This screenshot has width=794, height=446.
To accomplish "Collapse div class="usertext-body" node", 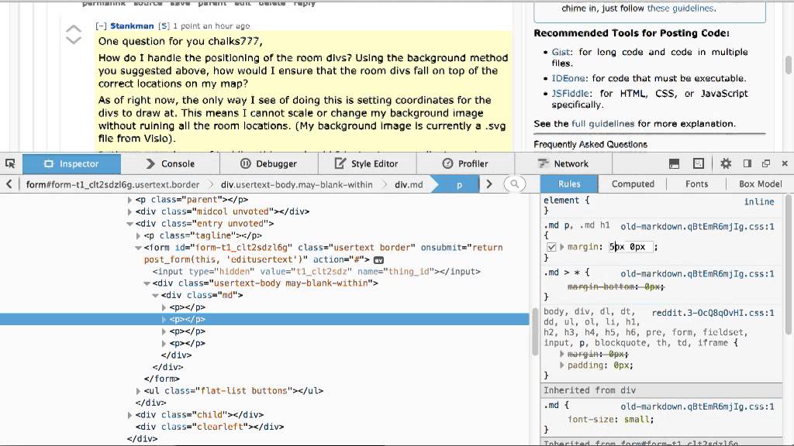I will click(147, 283).
